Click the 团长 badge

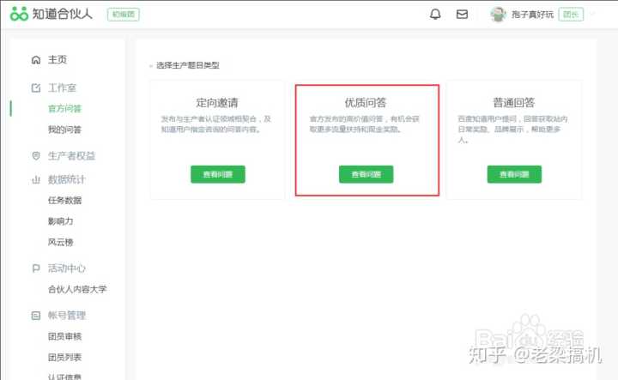[x=571, y=15]
